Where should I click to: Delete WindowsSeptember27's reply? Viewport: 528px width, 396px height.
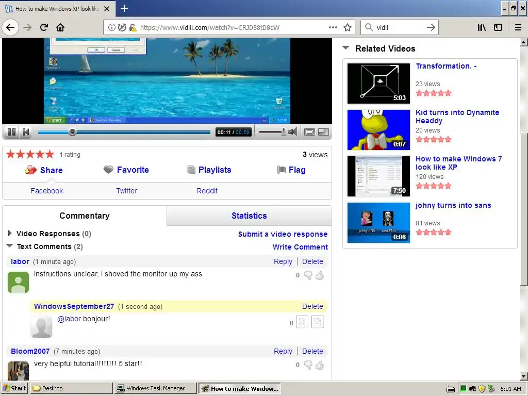pos(312,306)
